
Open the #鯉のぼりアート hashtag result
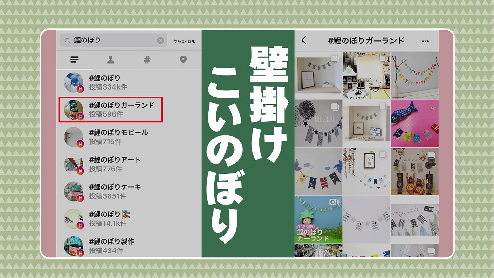129,164
